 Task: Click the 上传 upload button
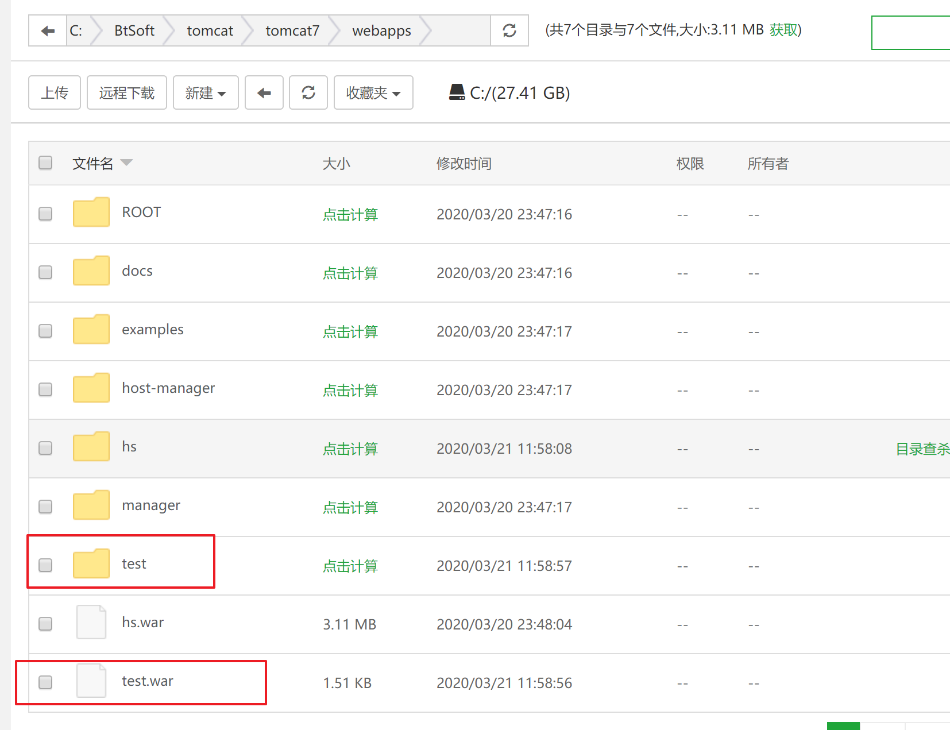[x=55, y=92]
